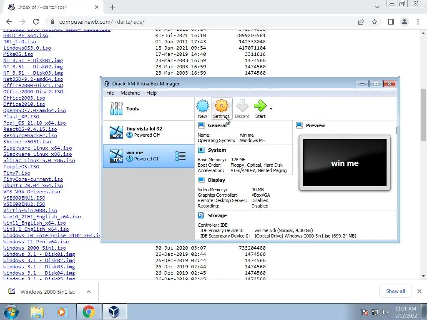Open Ubuntu 20.04 x64.iso link
427x320 pixels.
pyautogui.click(x=33, y=185)
